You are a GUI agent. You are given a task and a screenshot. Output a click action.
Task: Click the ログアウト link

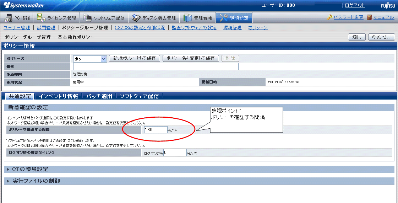pos(355,5)
